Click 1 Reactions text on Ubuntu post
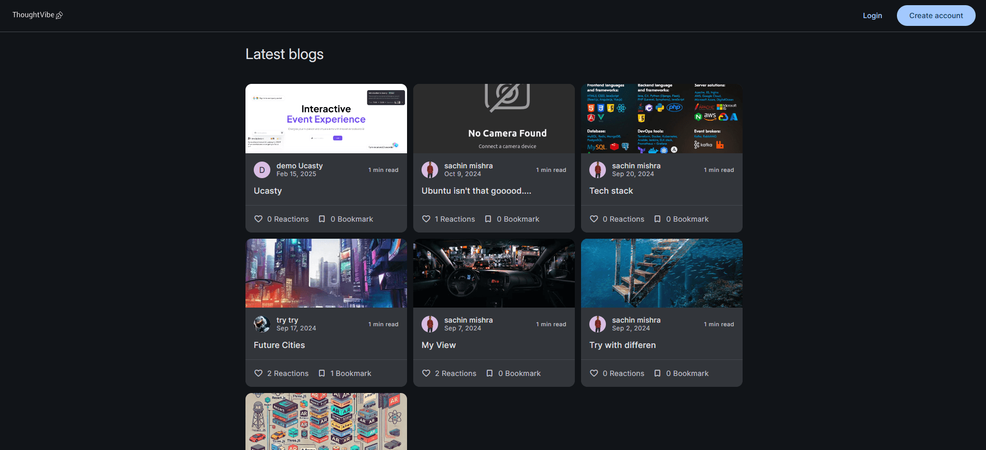 (x=455, y=219)
